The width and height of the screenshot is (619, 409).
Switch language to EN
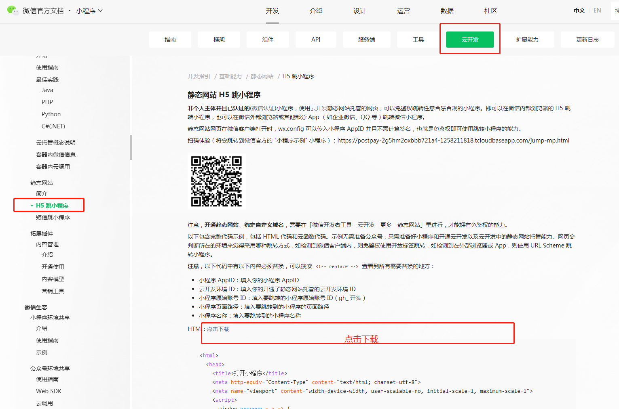click(597, 10)
